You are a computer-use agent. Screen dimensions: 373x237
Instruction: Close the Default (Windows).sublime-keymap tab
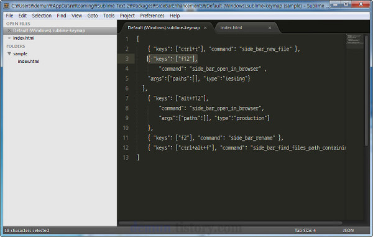[205, 28]
